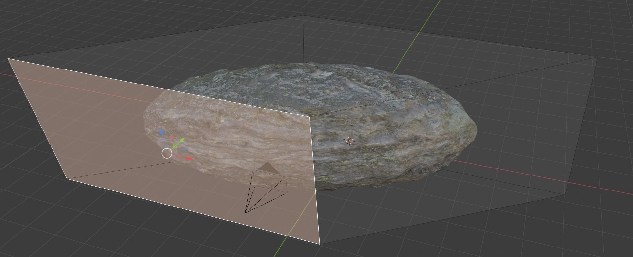The height and width of the screenshot is (257, 633).
Task: Click the green plane handle on the gizmo
Action: point(175,146)
